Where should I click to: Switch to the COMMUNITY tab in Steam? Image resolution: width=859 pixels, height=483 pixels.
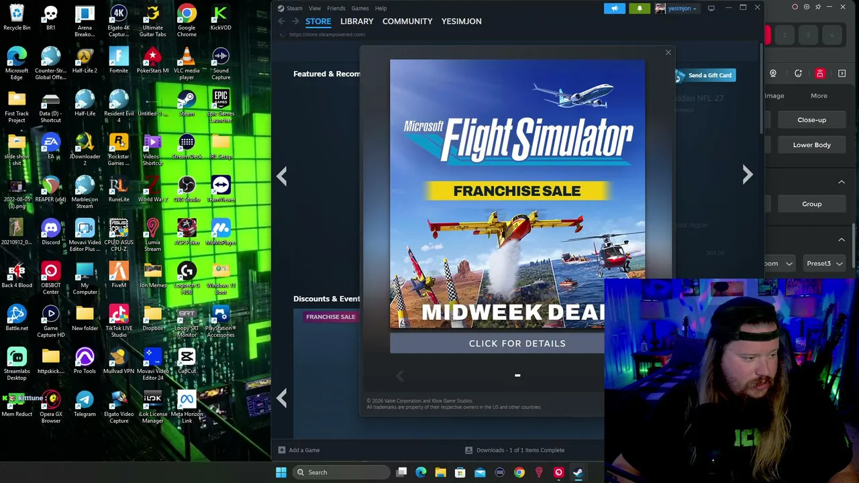[x=407, y=21]
